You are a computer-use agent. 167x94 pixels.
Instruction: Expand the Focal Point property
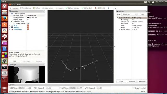120,30
